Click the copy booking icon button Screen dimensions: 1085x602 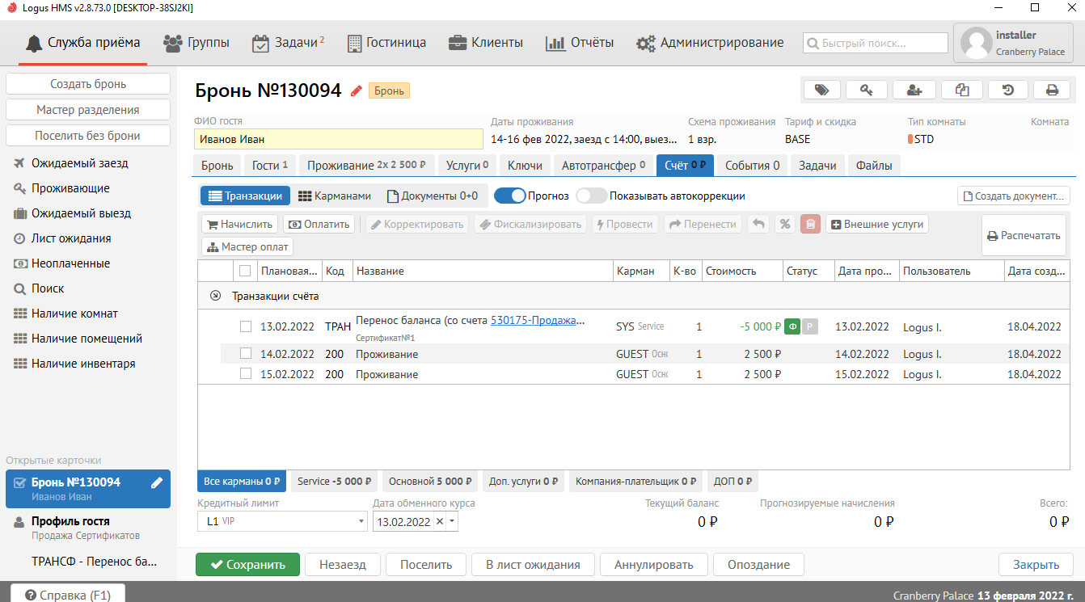[x=961, y=91]
